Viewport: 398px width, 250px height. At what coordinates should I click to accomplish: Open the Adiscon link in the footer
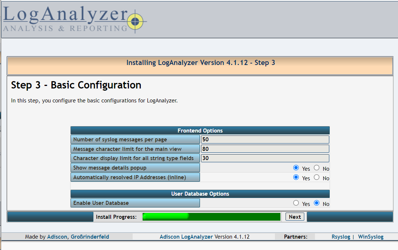point(57,236)
